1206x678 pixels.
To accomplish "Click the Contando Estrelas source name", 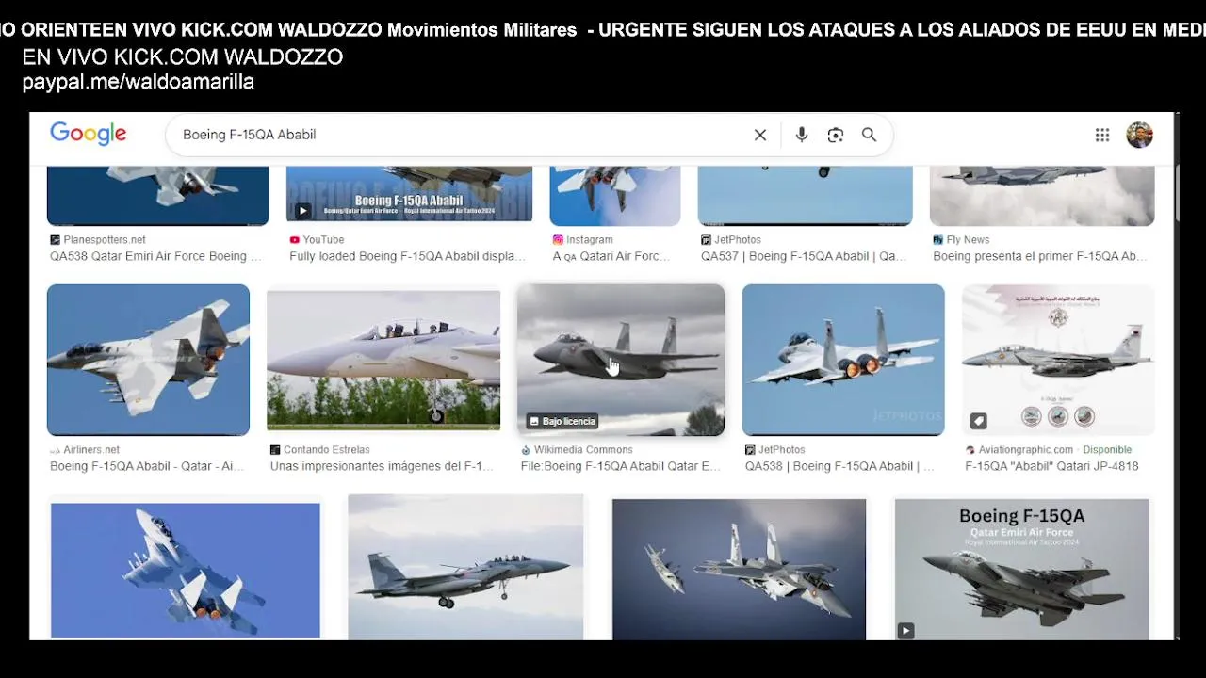I will (327, 450).
